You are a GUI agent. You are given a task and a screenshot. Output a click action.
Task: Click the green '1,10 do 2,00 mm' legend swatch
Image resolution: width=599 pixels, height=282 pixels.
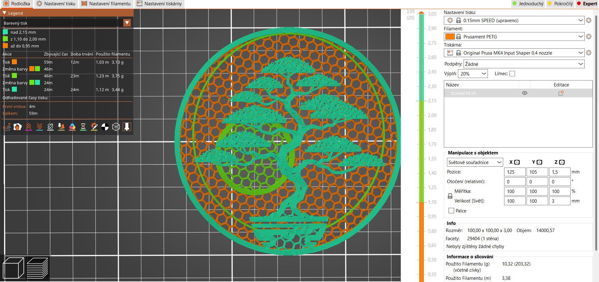click(5, 39)
